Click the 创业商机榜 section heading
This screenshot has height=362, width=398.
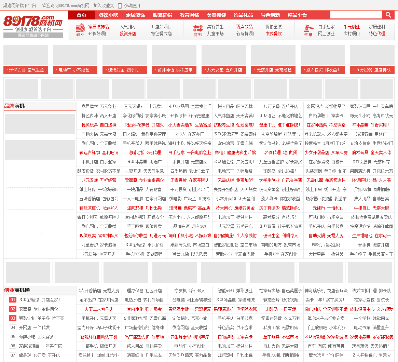pos(17,290)
